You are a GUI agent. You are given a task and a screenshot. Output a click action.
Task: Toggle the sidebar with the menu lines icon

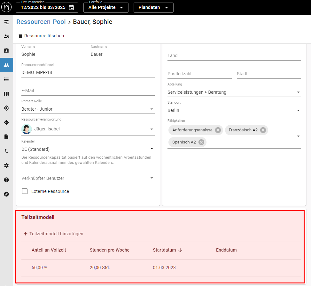click(x=6, y=22)
